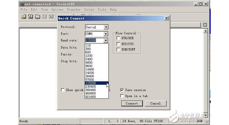Click the Cancel button
This screenshot has width=229, height=125.
pos(156,103)
